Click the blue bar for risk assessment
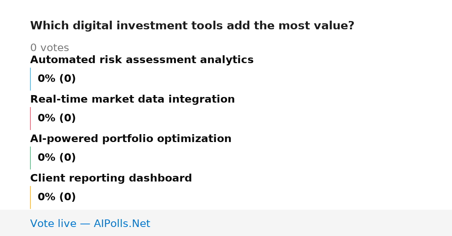 pyautogui.click(x=30, y=79)
